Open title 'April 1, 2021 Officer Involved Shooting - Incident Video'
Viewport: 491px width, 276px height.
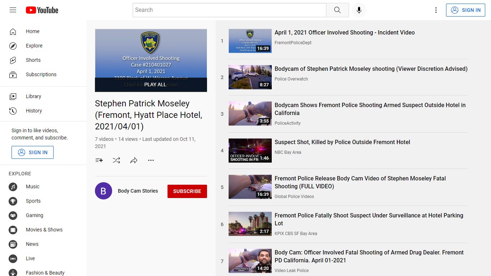[x=345, y=32]
